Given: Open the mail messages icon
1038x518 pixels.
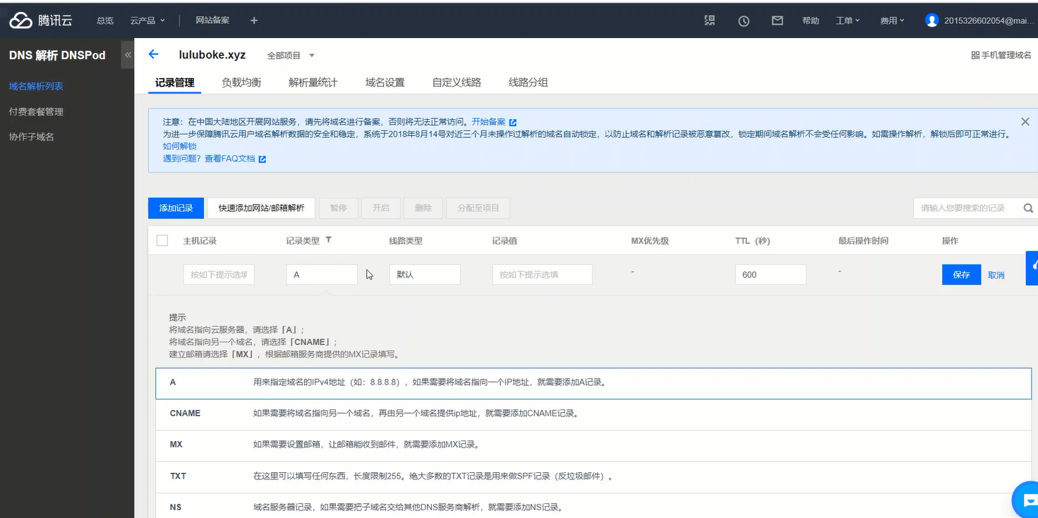Looking at the screenshot, I should 777,20.
